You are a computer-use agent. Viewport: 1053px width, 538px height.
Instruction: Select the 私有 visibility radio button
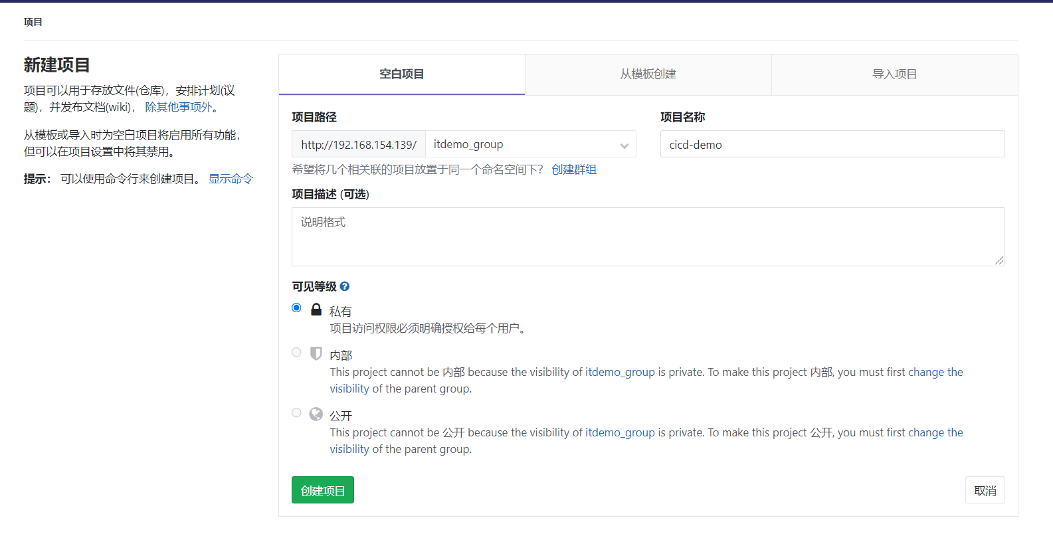tap(296, 308)
